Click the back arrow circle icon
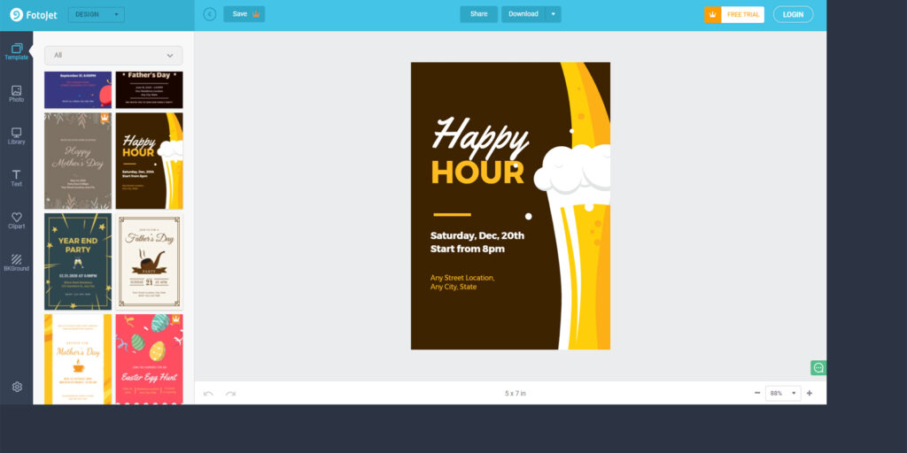The image size is (907, 453). coord(210,14)
